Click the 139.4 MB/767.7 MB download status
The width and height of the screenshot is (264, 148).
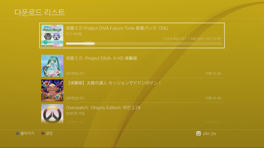tap(192, 39)
